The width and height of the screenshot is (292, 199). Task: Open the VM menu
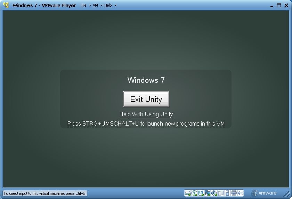click(95, 6)
